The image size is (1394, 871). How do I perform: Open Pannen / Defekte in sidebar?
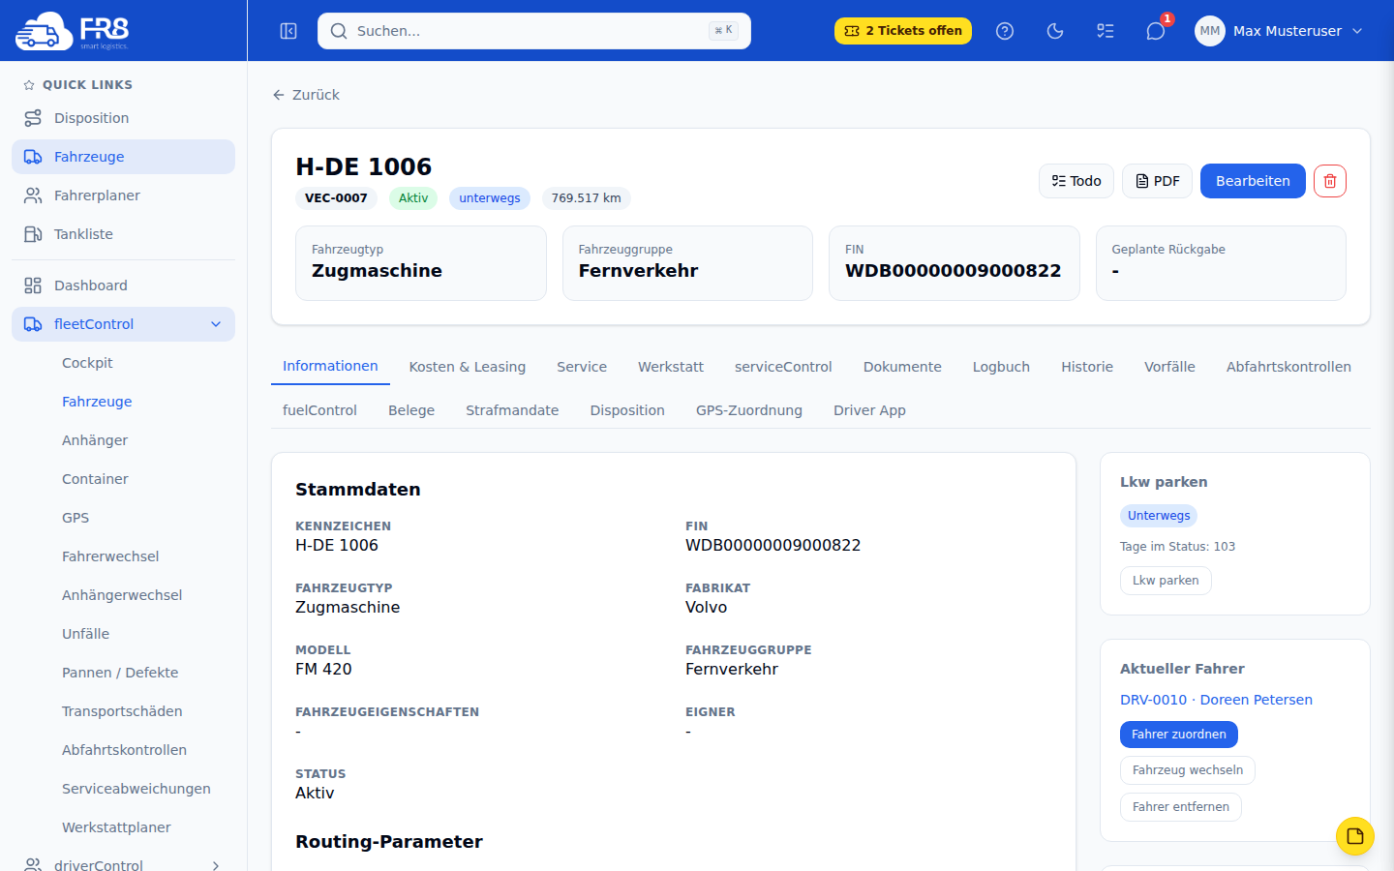[120, 673]
